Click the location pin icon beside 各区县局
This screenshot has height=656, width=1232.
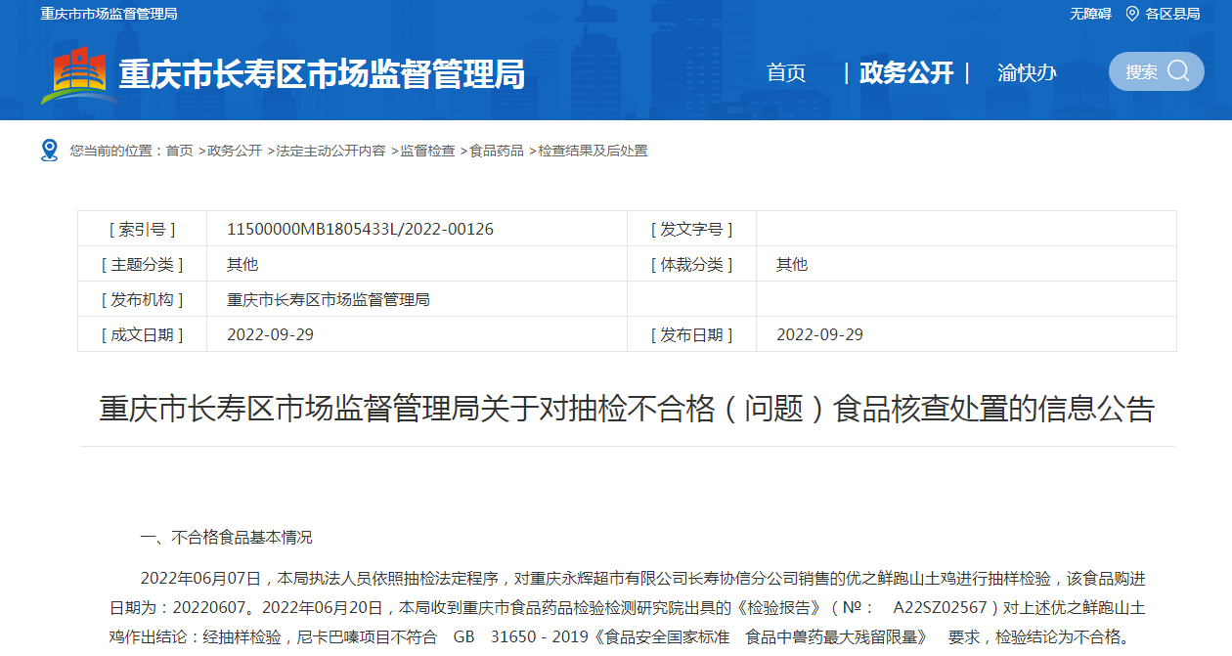[x=1132, y=14]
